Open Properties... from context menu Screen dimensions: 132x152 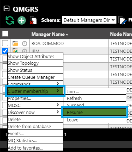click(x=35, y=99)
